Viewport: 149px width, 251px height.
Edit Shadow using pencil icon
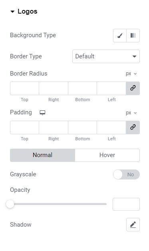click(x=133, y=225)
